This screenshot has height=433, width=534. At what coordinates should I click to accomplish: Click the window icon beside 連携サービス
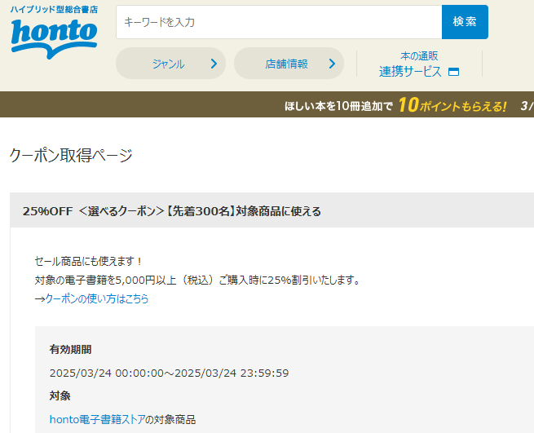click(453, 72)
